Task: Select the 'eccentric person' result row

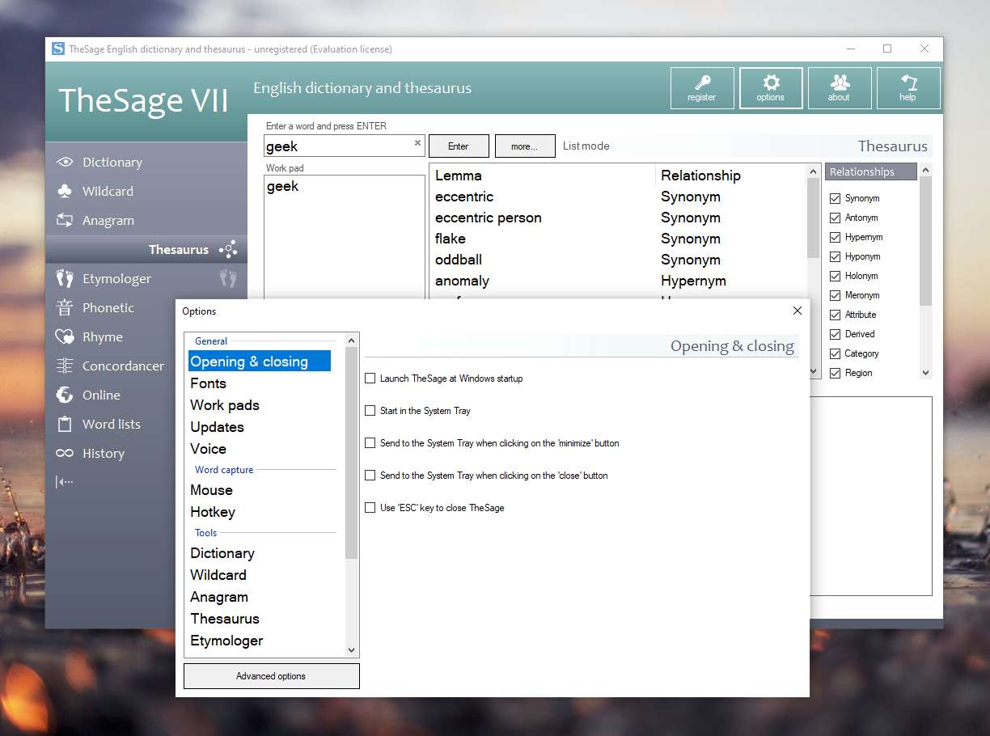Action: [618, 218]
